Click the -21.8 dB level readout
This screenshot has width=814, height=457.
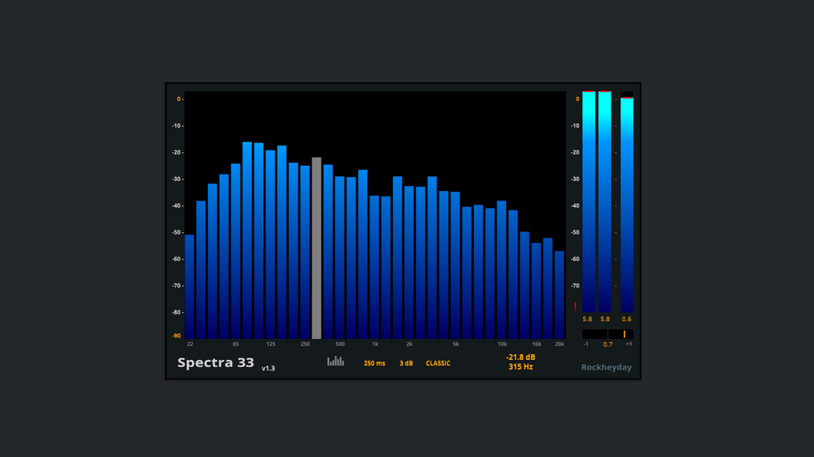[x=521, y=357]
